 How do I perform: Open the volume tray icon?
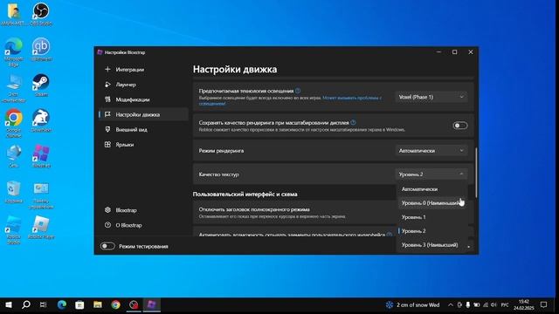click(493, 304)
